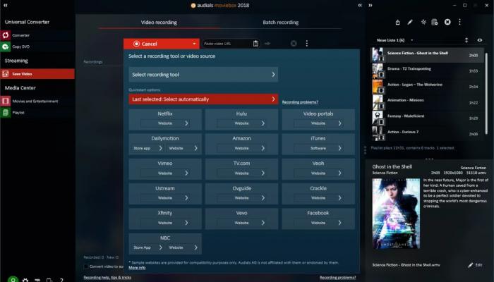Open Recording problems? link beside quickstart
494x282 pixels.
point(300,102)
